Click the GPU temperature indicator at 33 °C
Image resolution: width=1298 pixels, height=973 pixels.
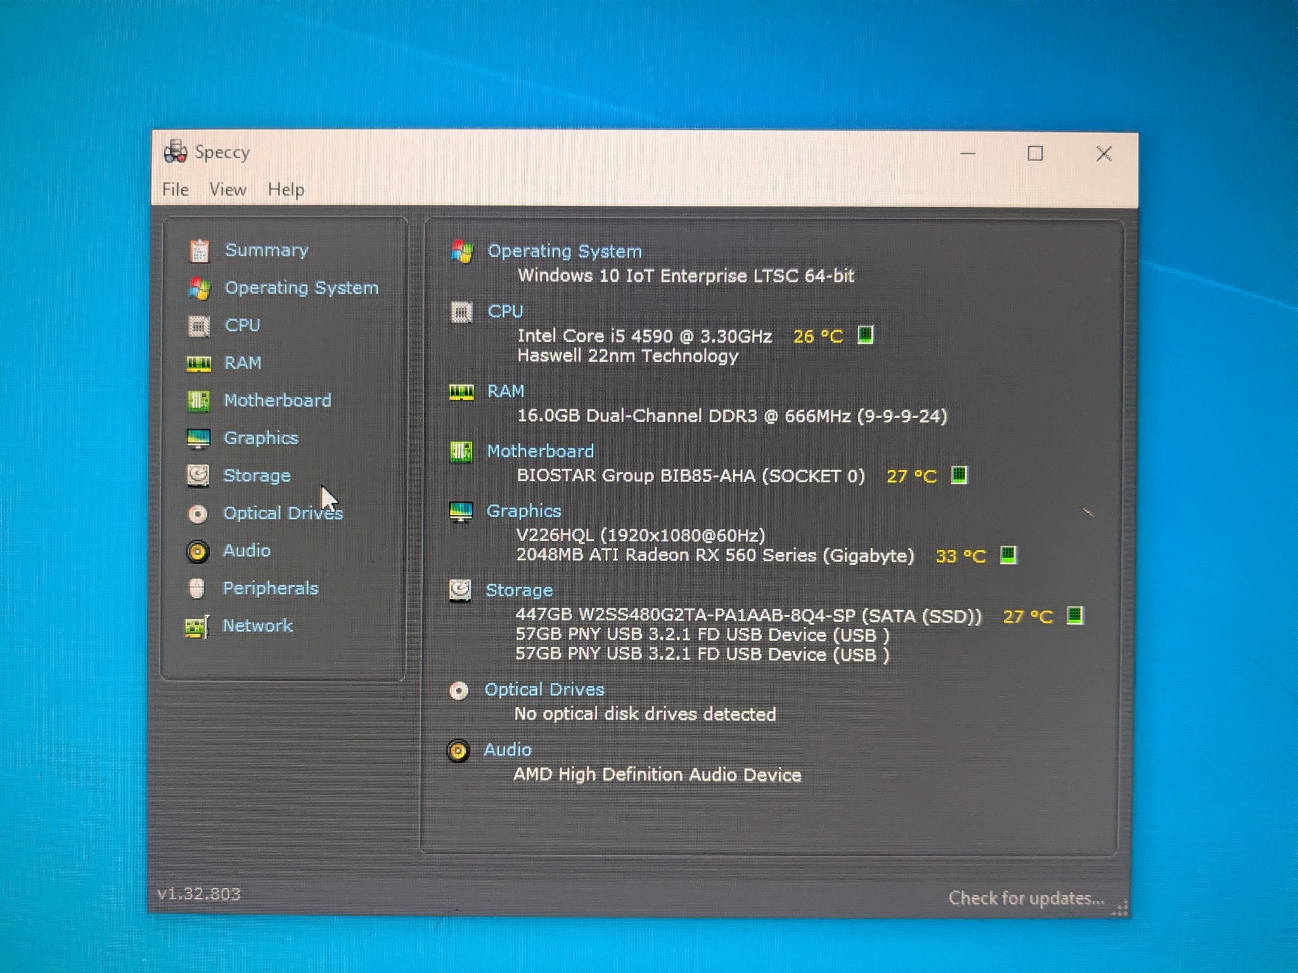pos(1008,555)
